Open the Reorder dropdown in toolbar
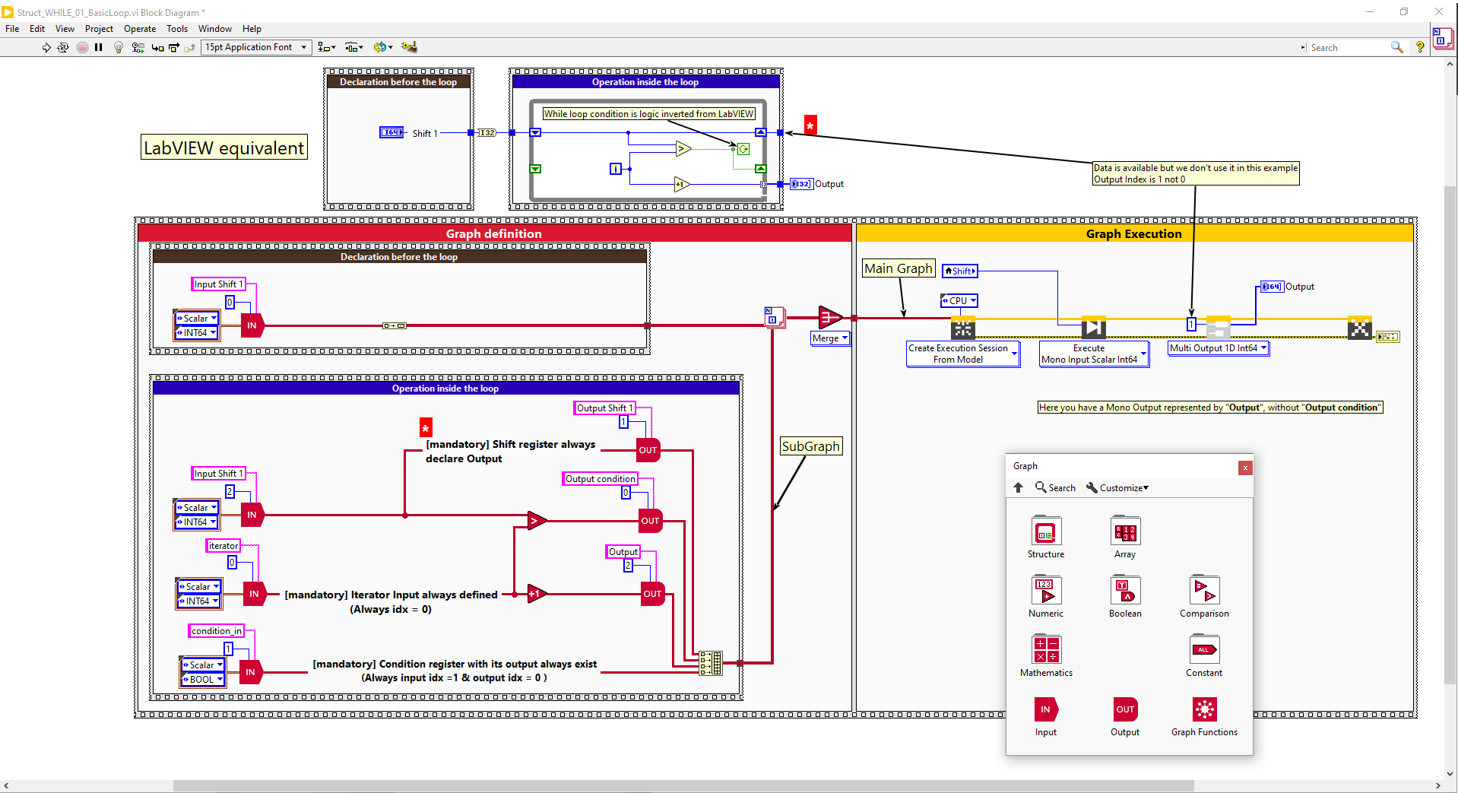The image size is (1458, 793). pos(383,47)
